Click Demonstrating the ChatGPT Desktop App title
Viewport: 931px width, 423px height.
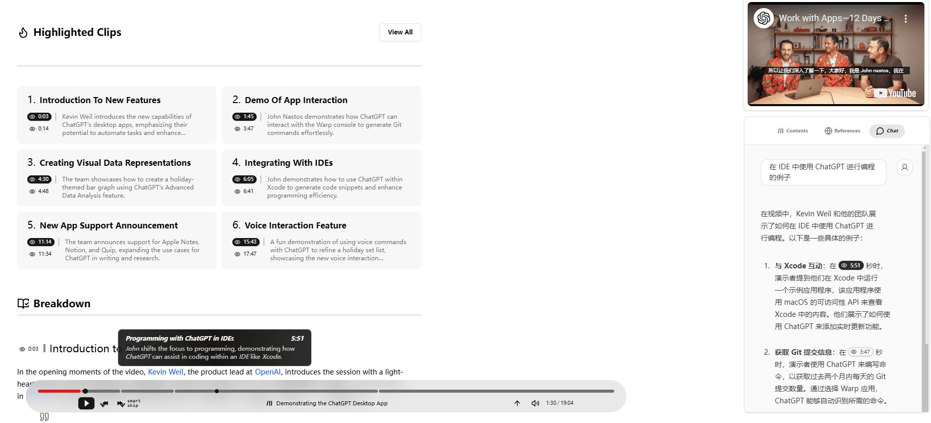[x=332, y=403]
